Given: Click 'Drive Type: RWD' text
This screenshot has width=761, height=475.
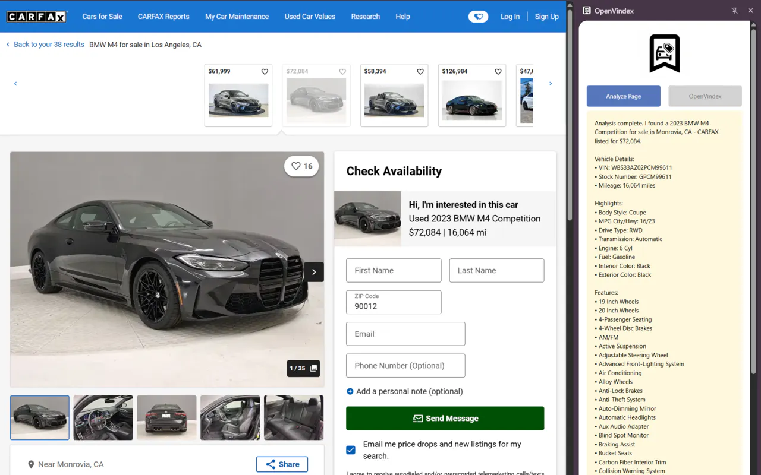Looking at the screenshot, I should (x=618, y=230).
